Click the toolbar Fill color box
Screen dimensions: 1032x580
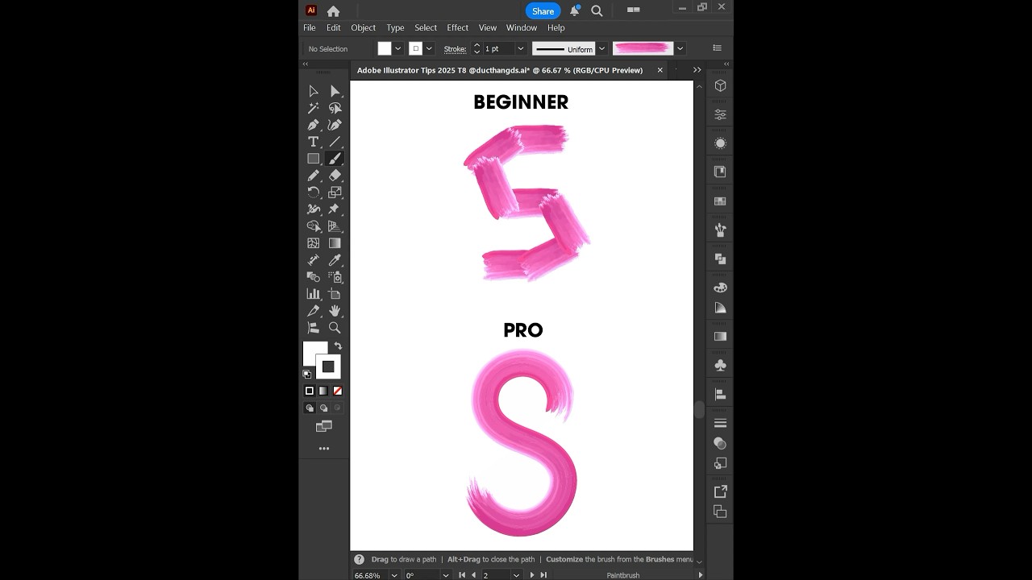pyautogui.click(x=312, y=351)
